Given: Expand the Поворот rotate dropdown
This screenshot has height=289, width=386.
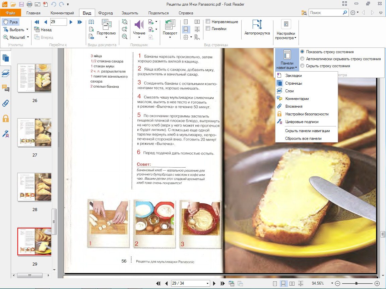Looking at the screenshot, I should click(x=170, y=37).
